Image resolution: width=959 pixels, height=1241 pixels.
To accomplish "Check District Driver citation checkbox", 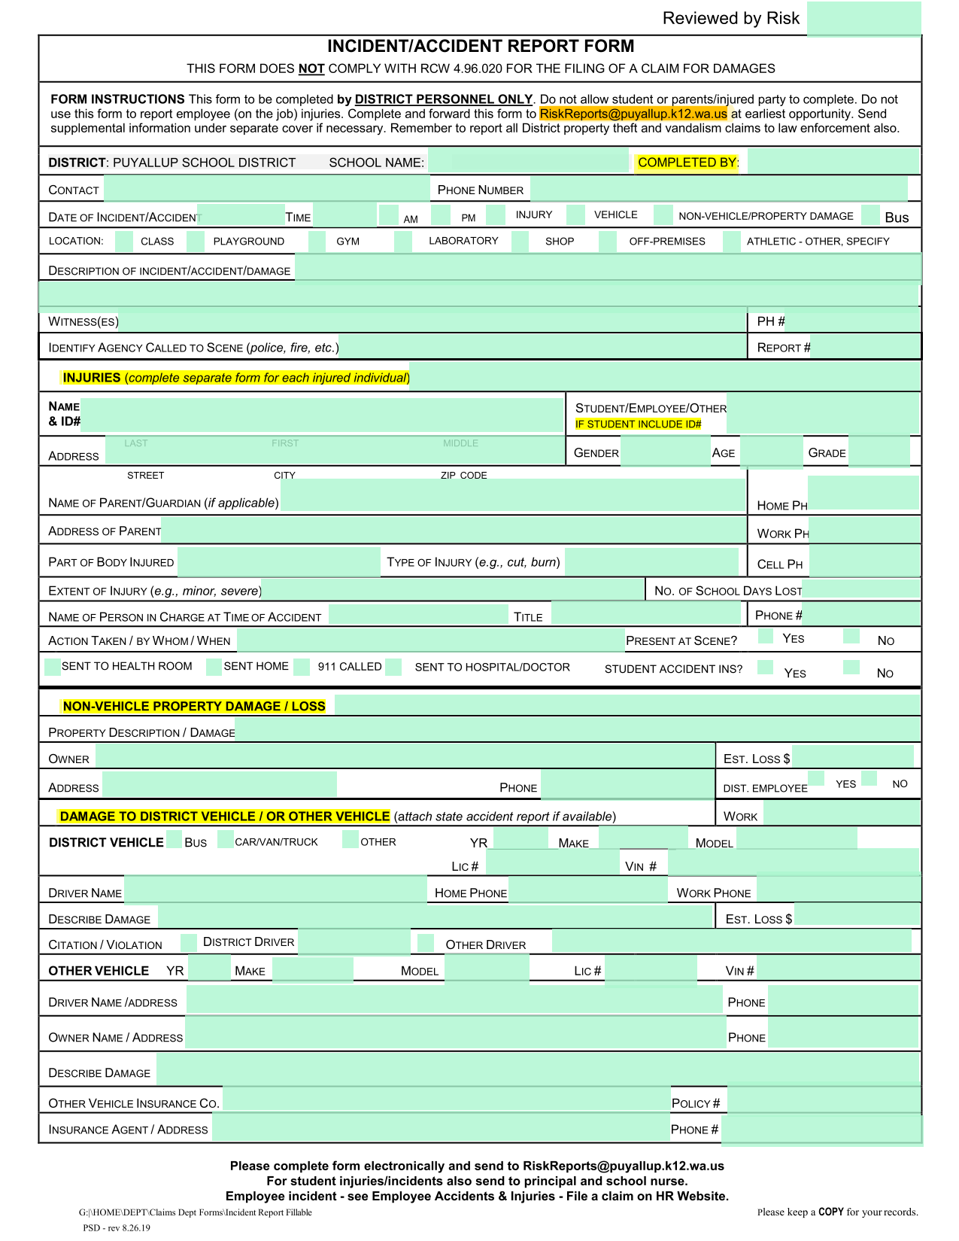I will click(x=189, y=942).
